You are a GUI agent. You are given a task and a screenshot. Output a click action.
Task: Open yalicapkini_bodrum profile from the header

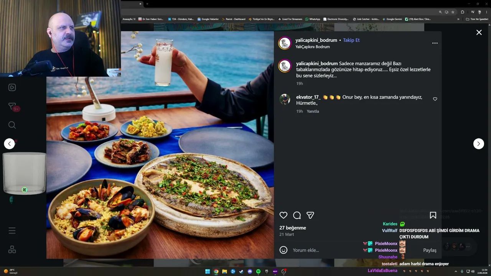point(316,40)
